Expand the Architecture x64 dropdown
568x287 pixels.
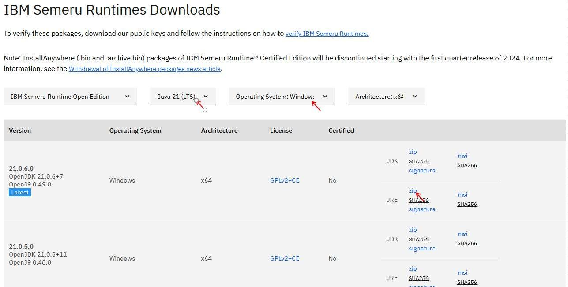(x=386, y=97)
